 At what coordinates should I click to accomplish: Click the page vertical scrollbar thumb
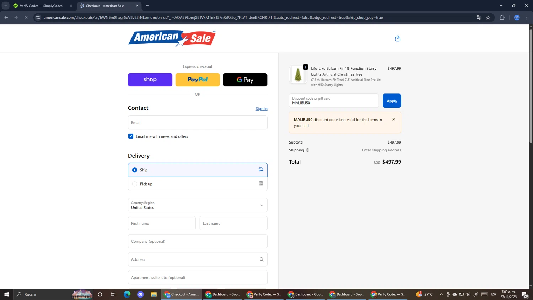pyautogui.click(x=531, y=85)
